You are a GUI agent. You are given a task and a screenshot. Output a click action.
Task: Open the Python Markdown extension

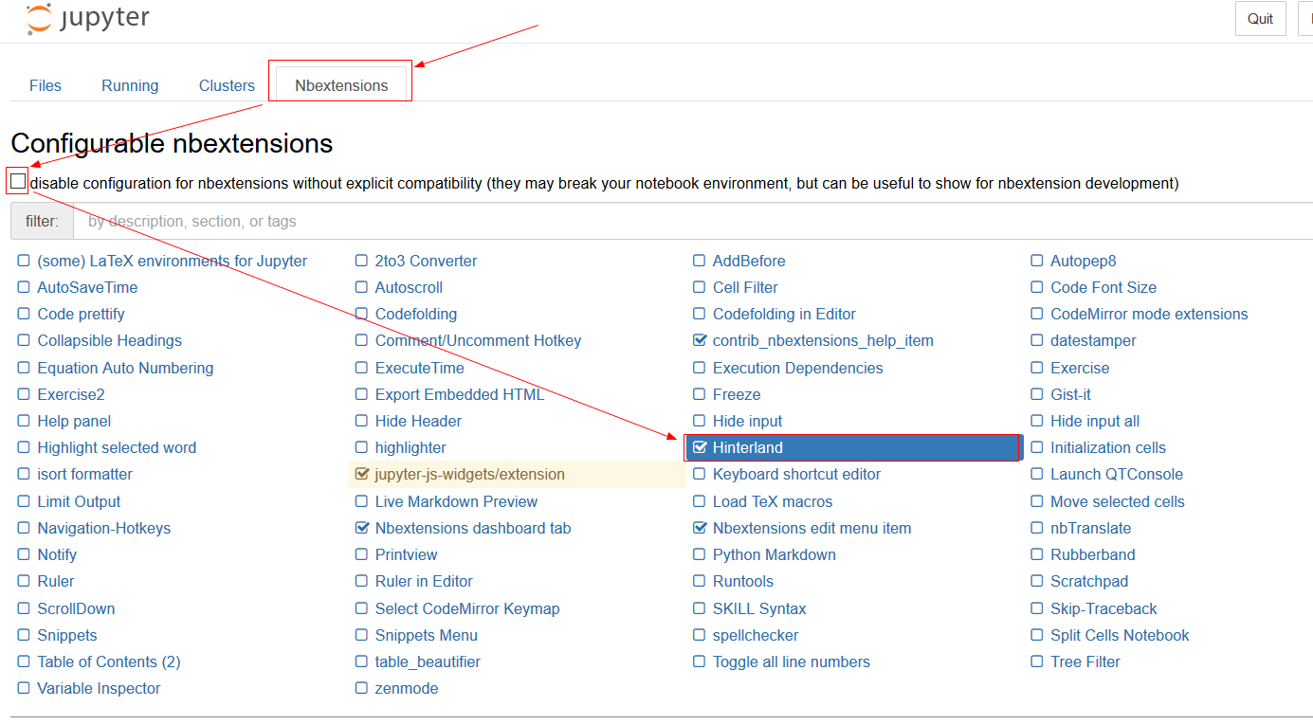click(775, 554)
